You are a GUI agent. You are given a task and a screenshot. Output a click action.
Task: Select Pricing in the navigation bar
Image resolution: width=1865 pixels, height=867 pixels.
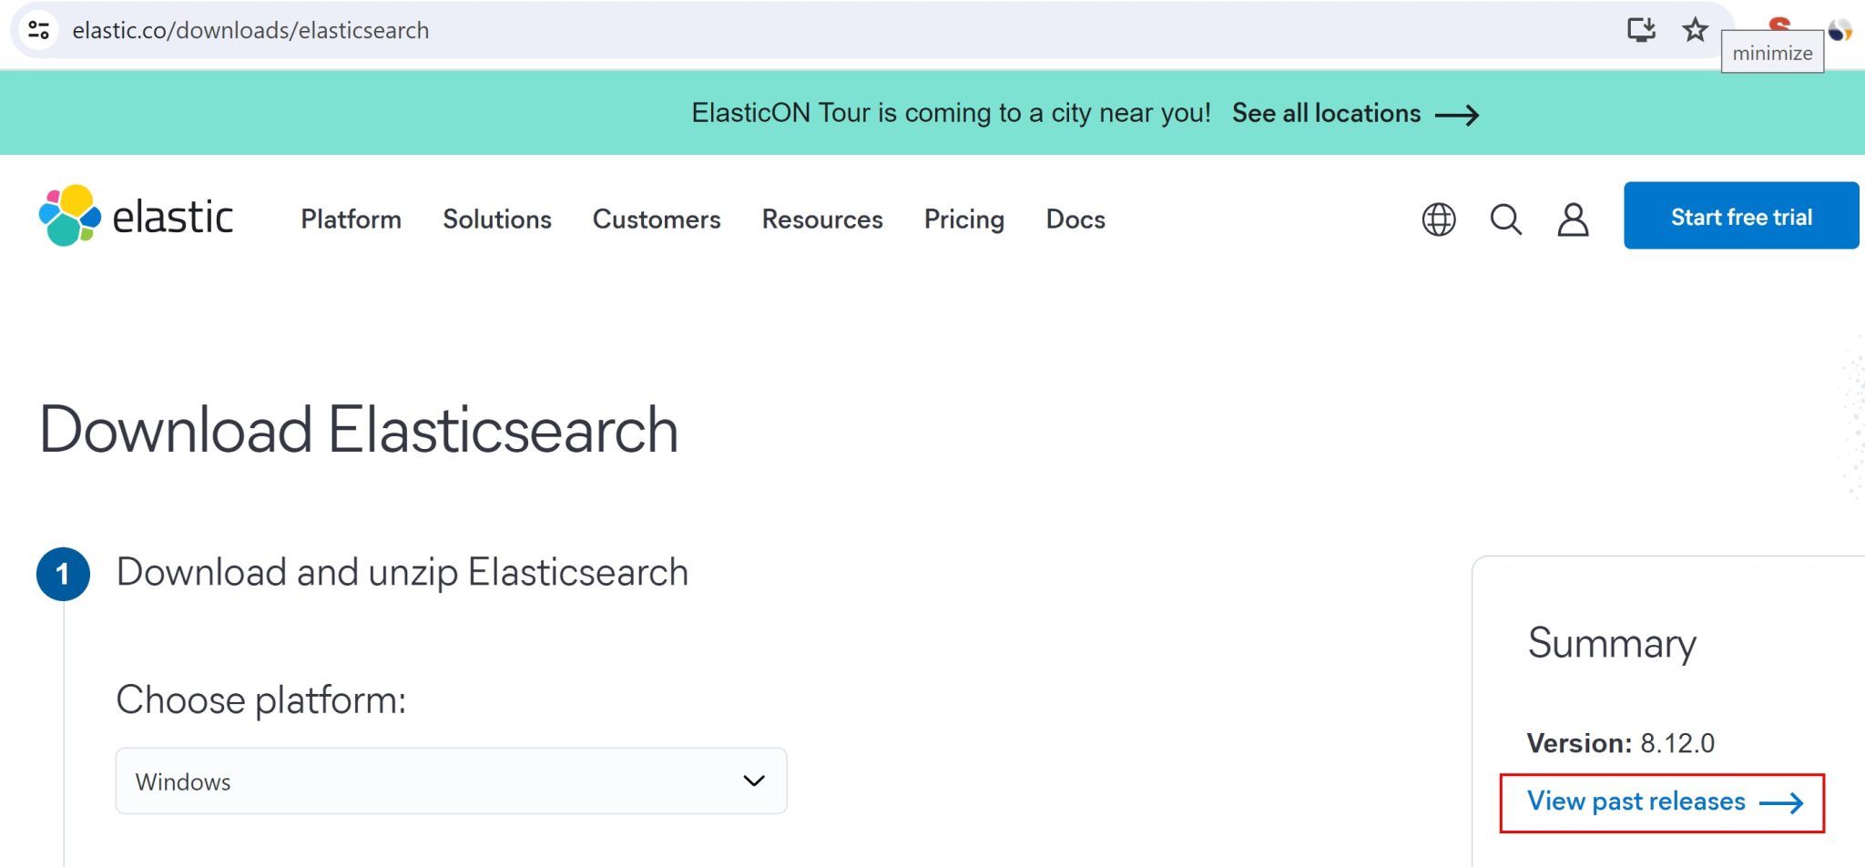coord(963,219)
